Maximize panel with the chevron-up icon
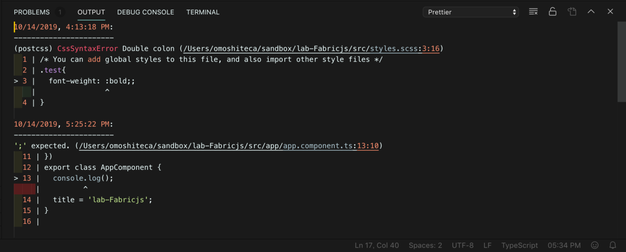626x252 pixels. pyautogui.click(x=591, y=12)
